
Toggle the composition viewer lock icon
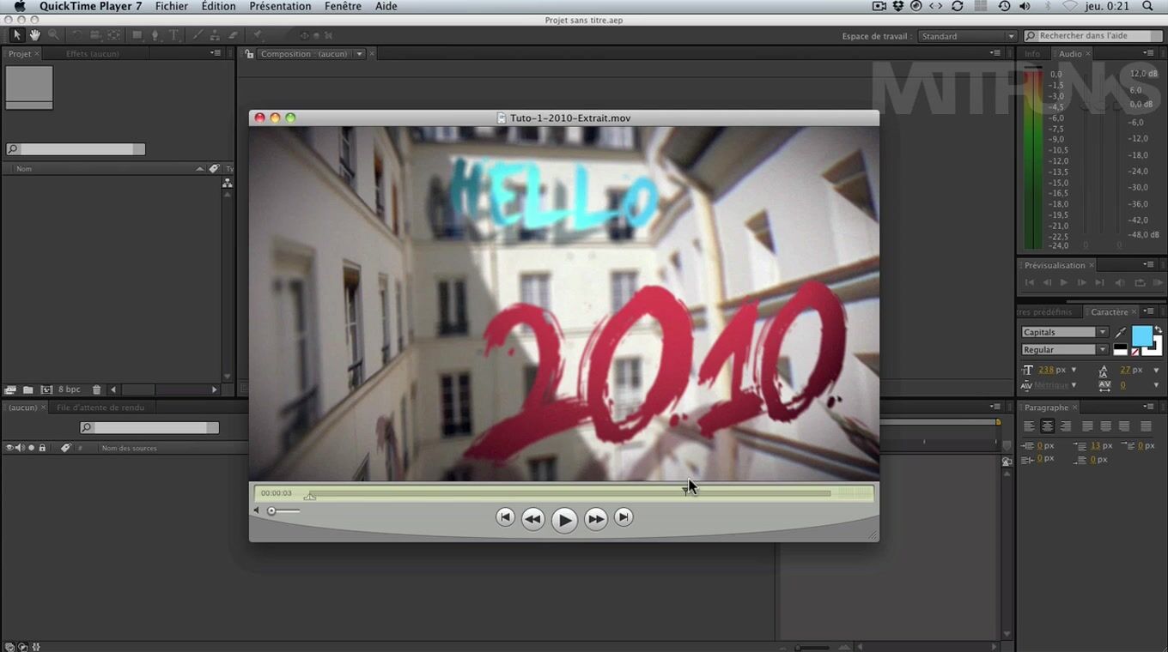click(x=249, y=54)
